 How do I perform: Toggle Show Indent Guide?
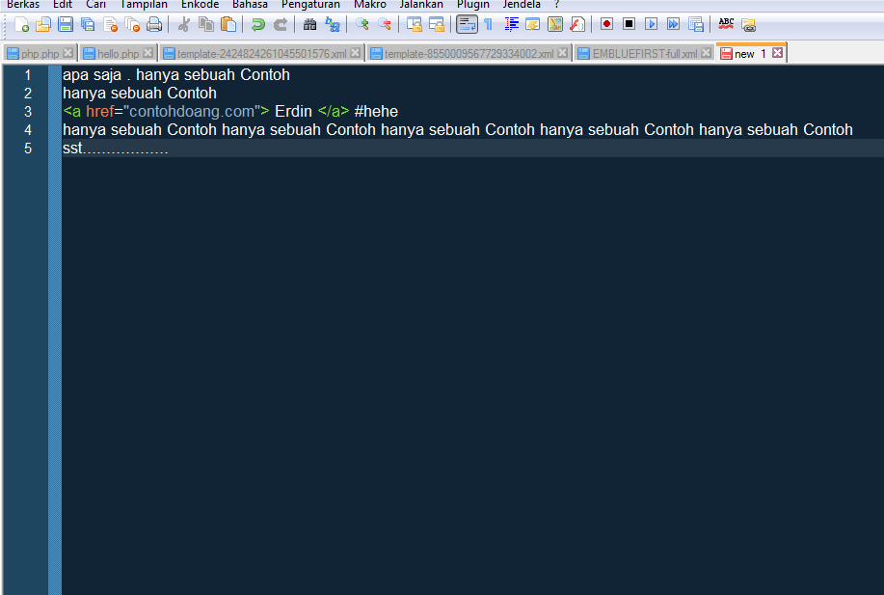pyautogui.click(x=510, y=23)
